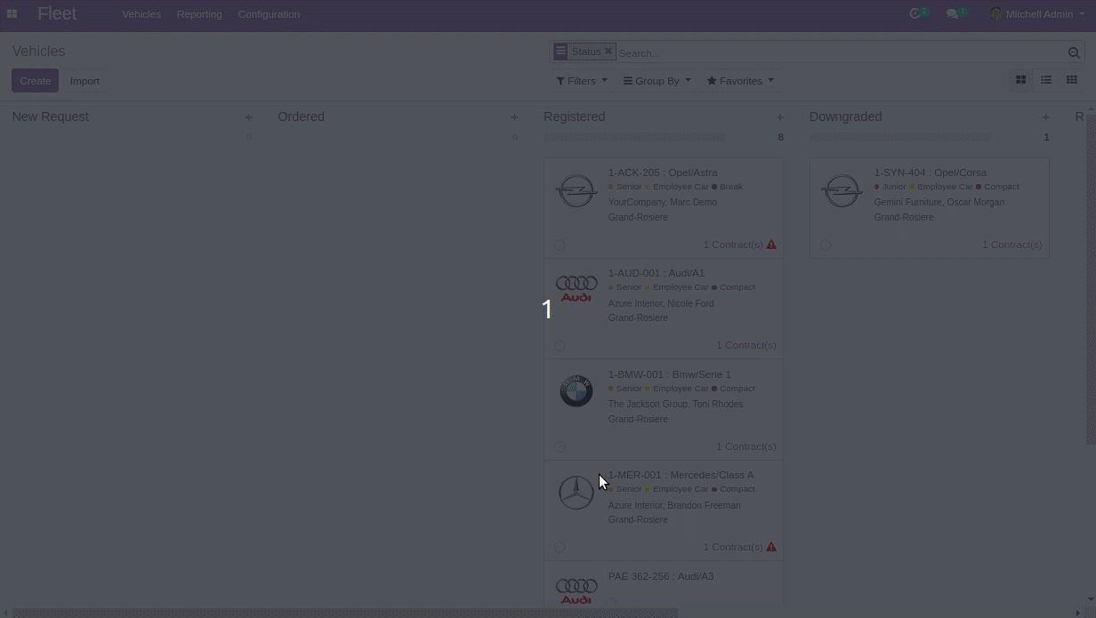
Task: Click the New Request column title
Action: tap(51, 116)
